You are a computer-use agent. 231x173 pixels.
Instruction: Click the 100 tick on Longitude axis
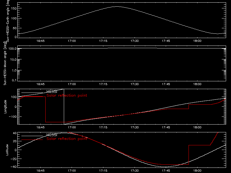(14, 97)
